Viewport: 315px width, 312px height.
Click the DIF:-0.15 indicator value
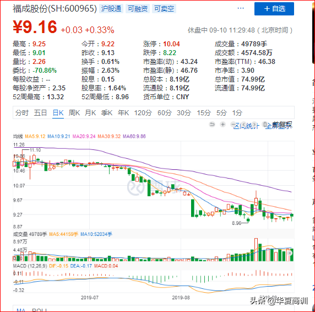(59, 266)
